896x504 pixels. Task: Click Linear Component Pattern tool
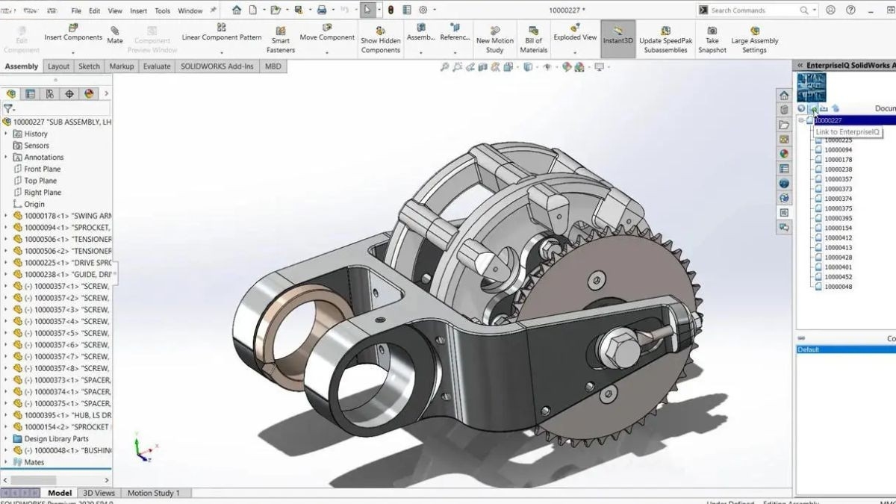click(222, 33)
